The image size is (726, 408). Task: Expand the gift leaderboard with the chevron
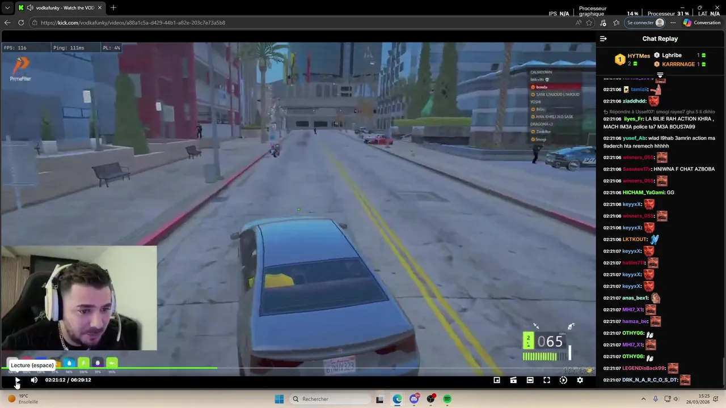click(x=660, y=75)
